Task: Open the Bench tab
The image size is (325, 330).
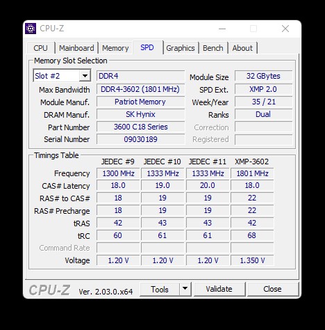Action: [213, 48]
